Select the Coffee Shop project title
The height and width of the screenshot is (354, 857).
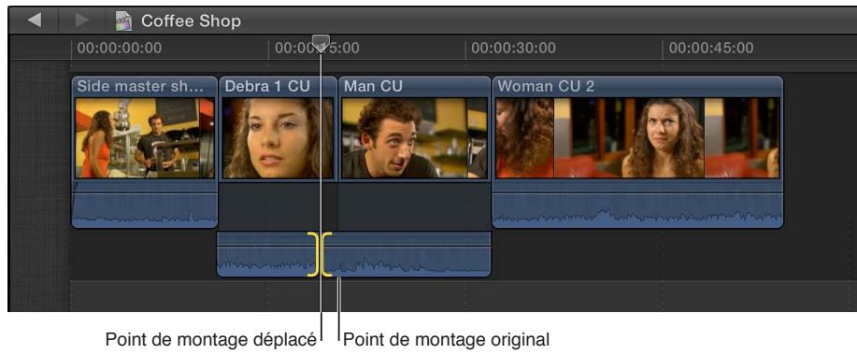[191, 21]
